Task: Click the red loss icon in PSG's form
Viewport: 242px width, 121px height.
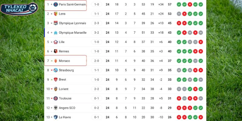Action: [x=190, y=5]
